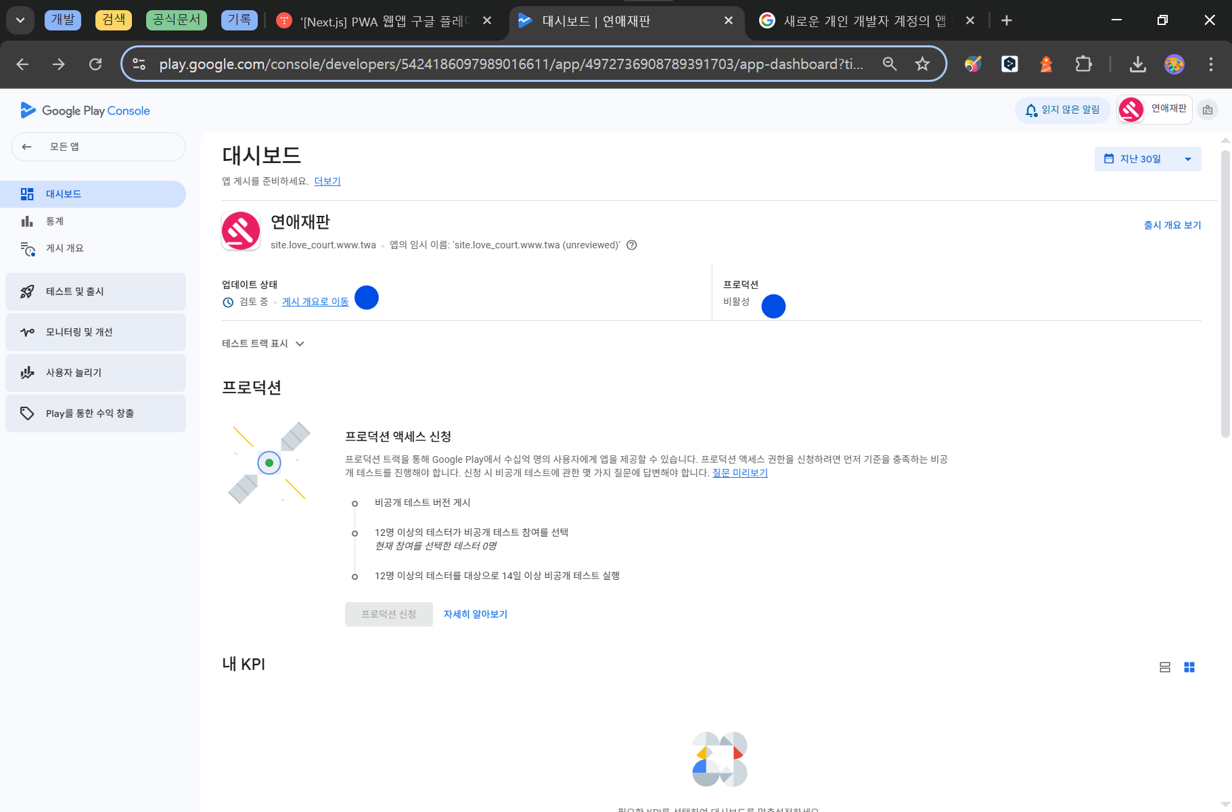
Task: Expand the 테스트 및 출시 section
Action: (x=95, y=292)
